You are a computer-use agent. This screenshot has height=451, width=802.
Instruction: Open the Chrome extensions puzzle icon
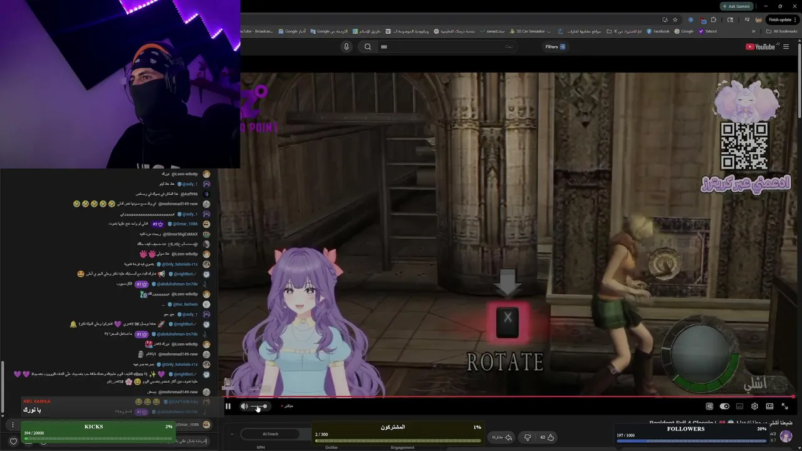[713, 19]
